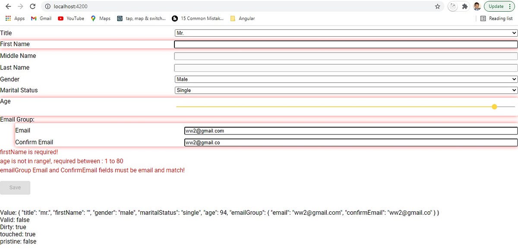Bookmark this page via the star icon

[x=437, y=6]
